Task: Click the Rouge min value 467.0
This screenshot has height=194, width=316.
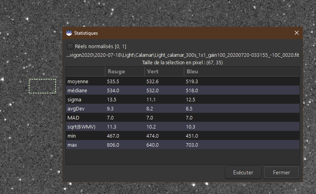Action: point(113,136)
